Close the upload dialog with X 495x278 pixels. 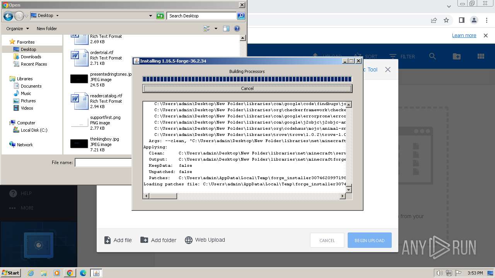tap(387, 69)
